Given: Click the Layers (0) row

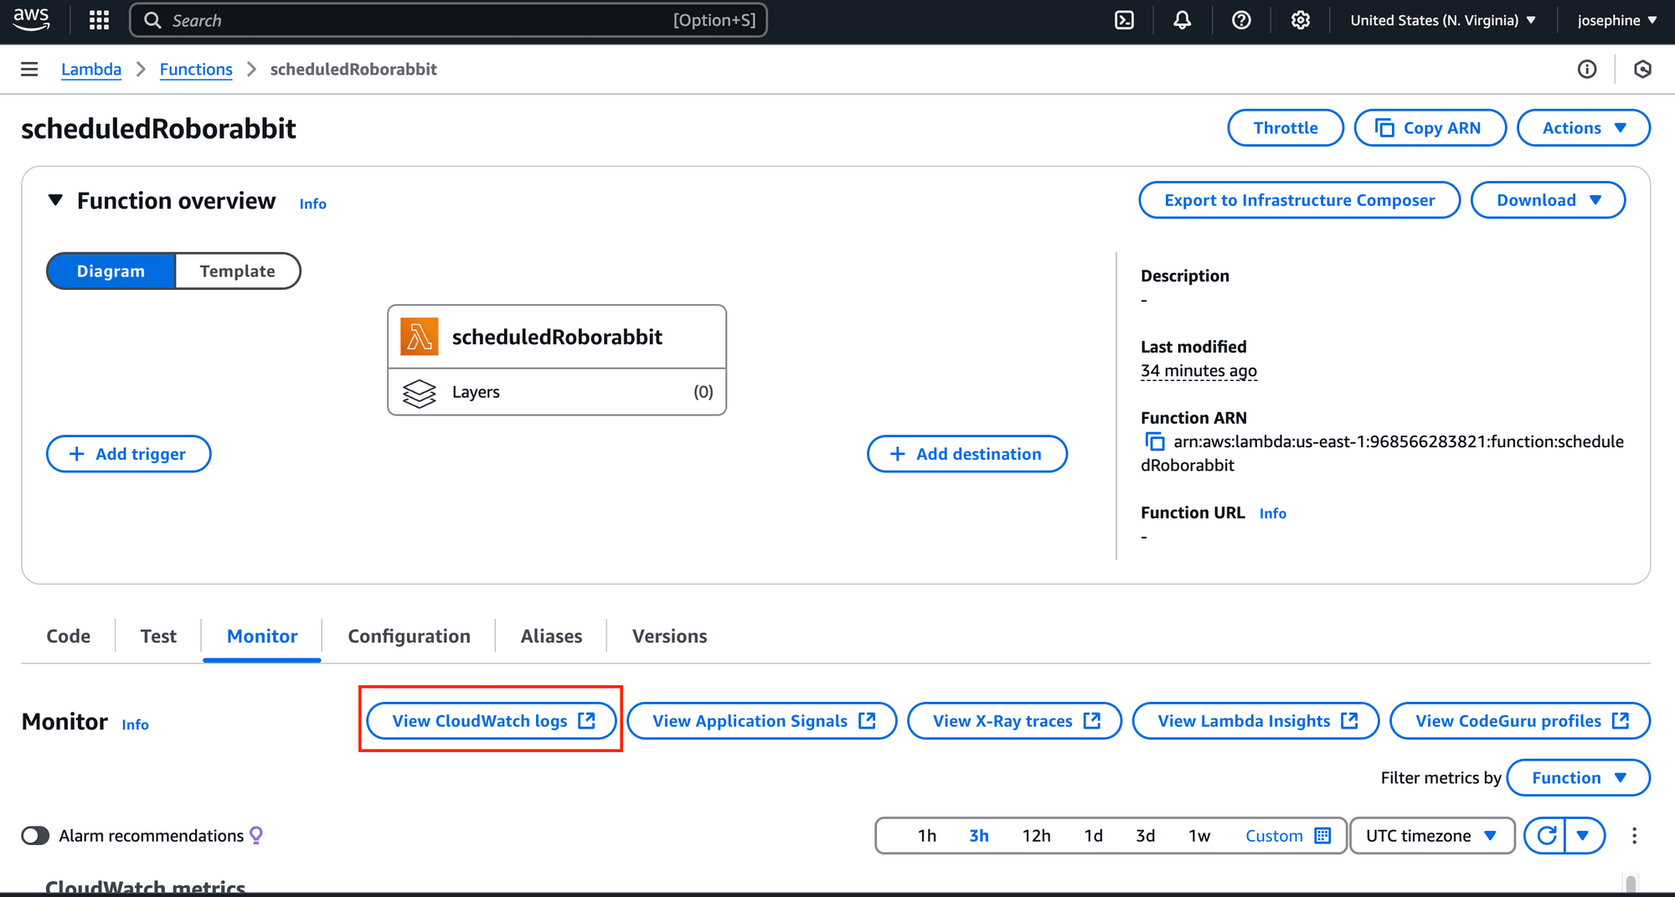Looking at the screenshot, I should point(557,392).
